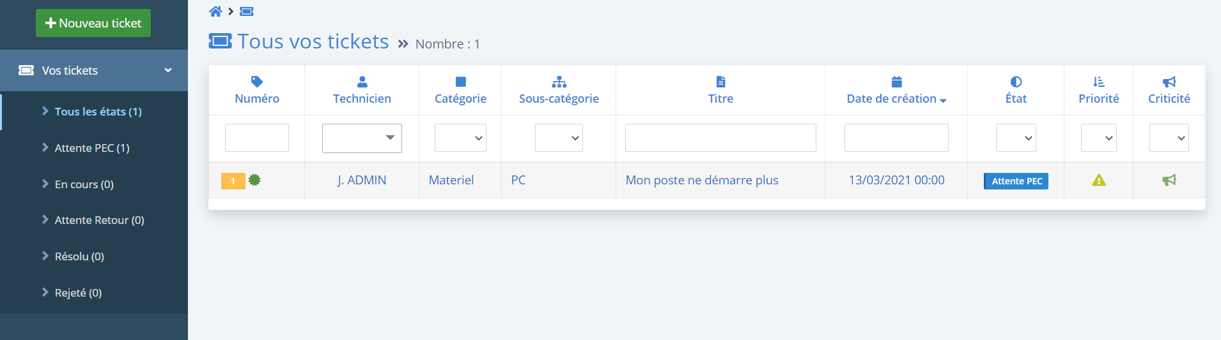This screenshot has width=1221, height=340.
Task: Expand the État filter dropdown
Action: pos(1016,138)
